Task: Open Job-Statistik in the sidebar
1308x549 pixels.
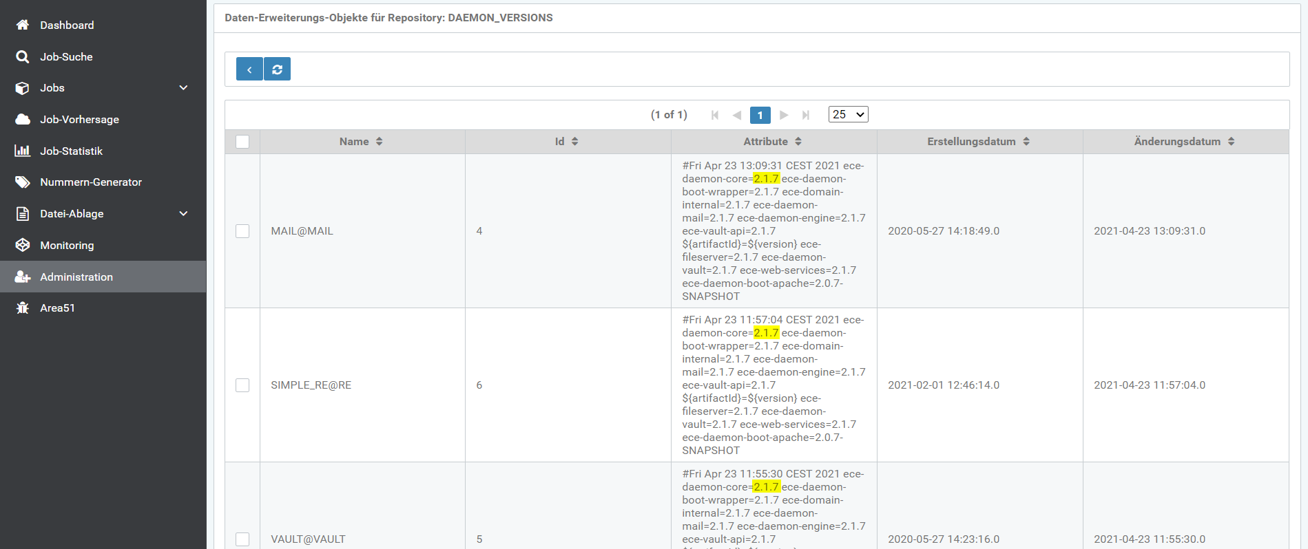Action: [71, 151]
